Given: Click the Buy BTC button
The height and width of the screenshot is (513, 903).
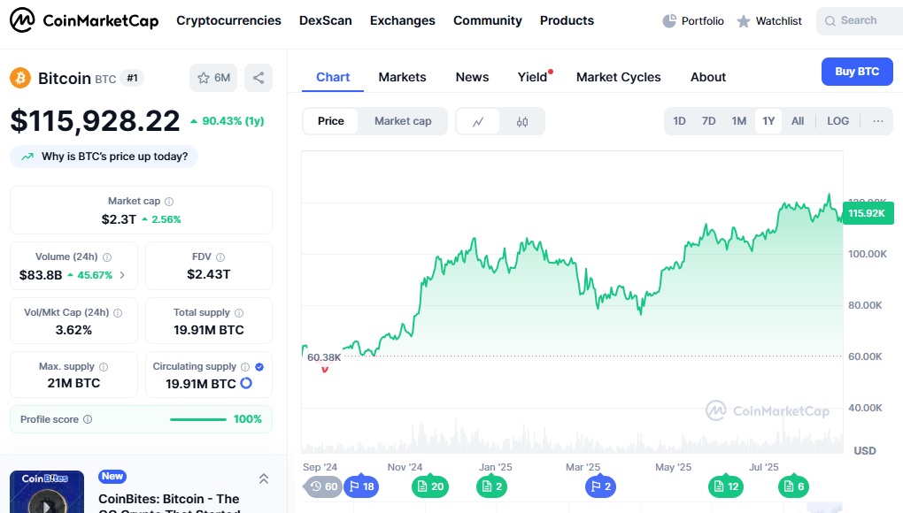Looking at the screenshot, I should click(856, 72).
